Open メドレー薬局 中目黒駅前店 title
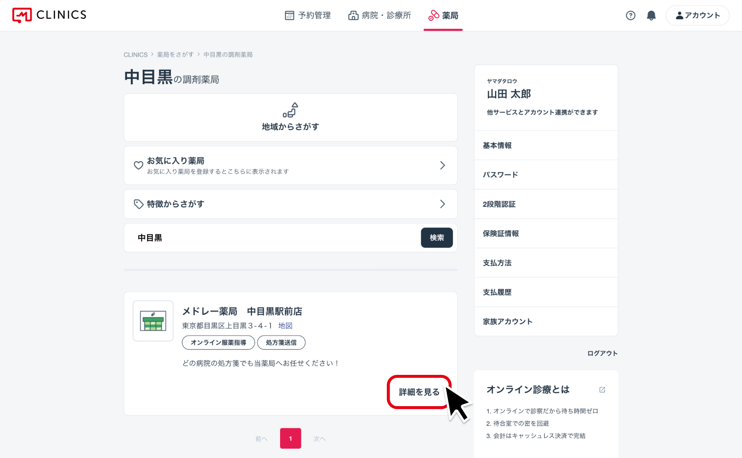 pyautogui.click(x=242, y=311)
